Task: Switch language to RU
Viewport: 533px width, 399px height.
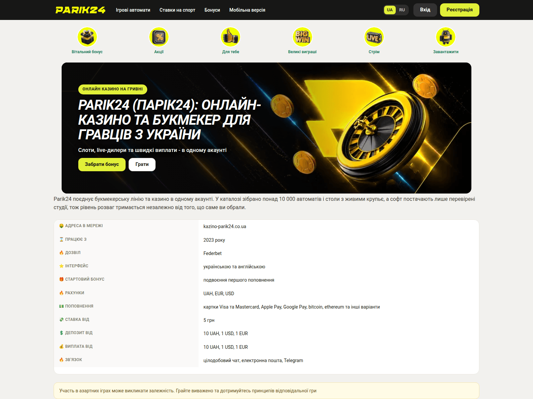Action: 402,10
